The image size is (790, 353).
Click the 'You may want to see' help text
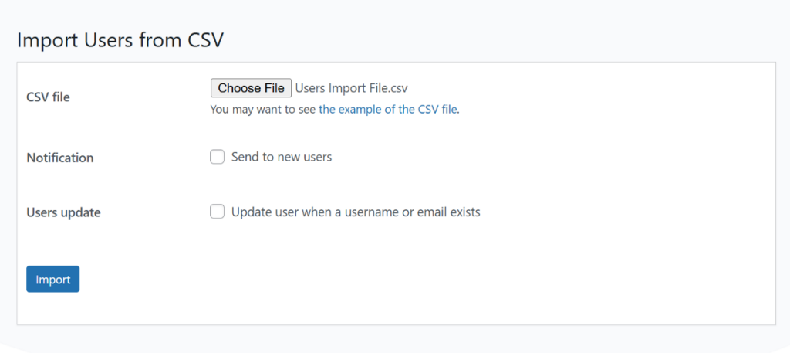coord(263,110)
